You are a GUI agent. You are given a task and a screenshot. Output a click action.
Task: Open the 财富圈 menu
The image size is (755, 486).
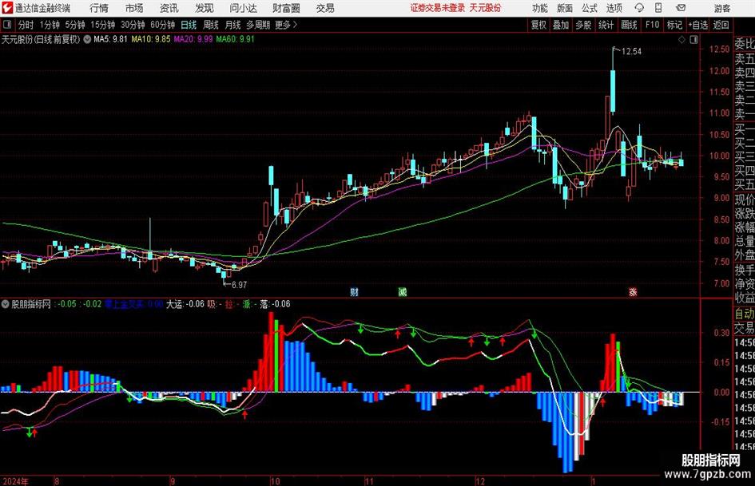pos(286,8)
